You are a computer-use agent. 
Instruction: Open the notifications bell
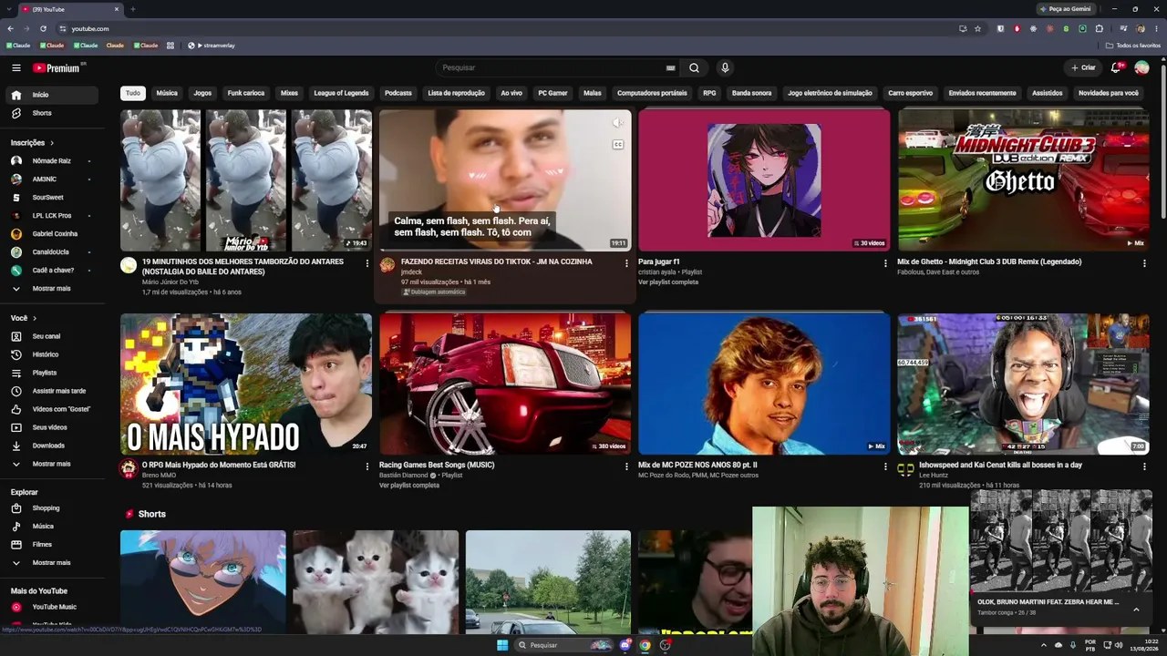click(1116, 67)
